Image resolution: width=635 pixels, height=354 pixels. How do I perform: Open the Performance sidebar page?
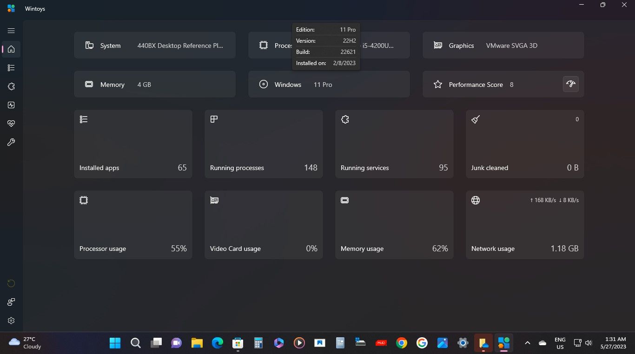click(x=11, y=105)
